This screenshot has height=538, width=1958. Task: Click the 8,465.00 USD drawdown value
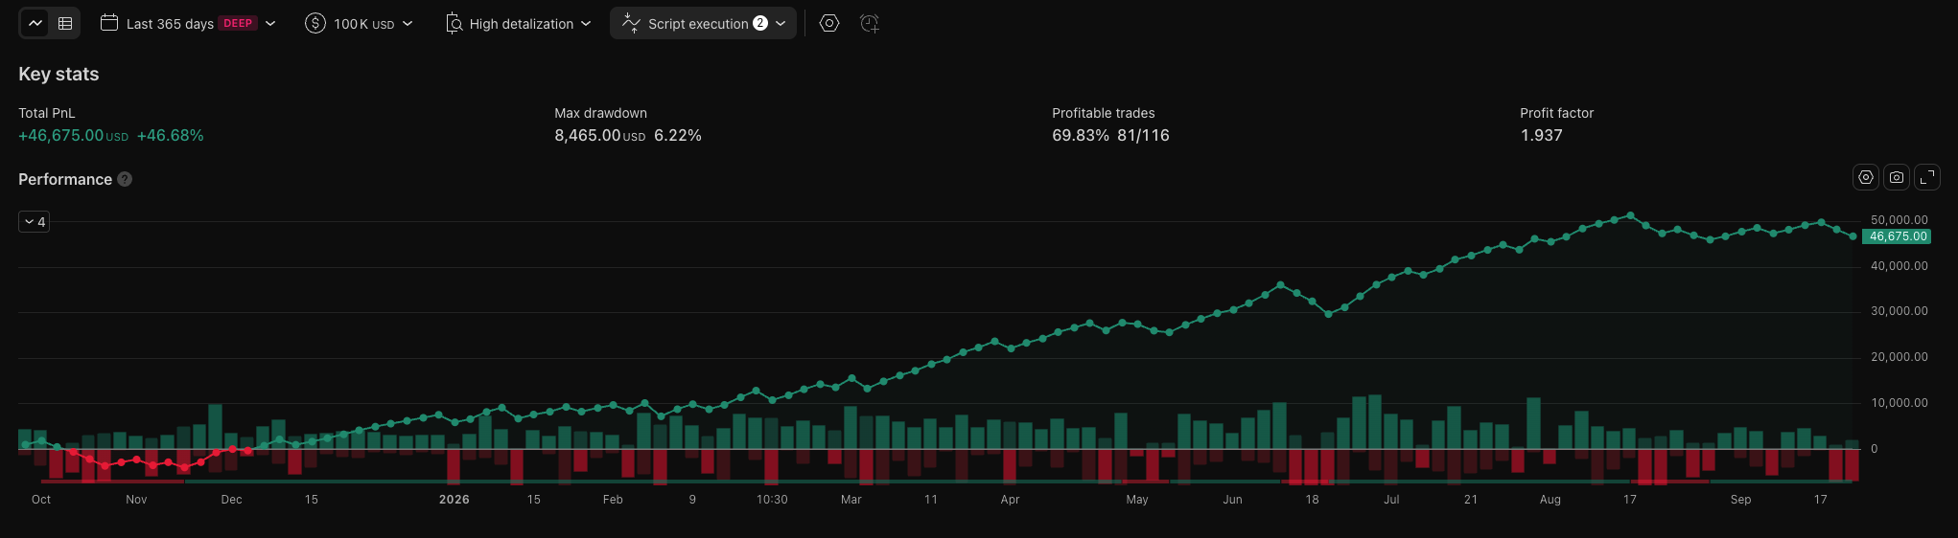[x=599, y=136]
